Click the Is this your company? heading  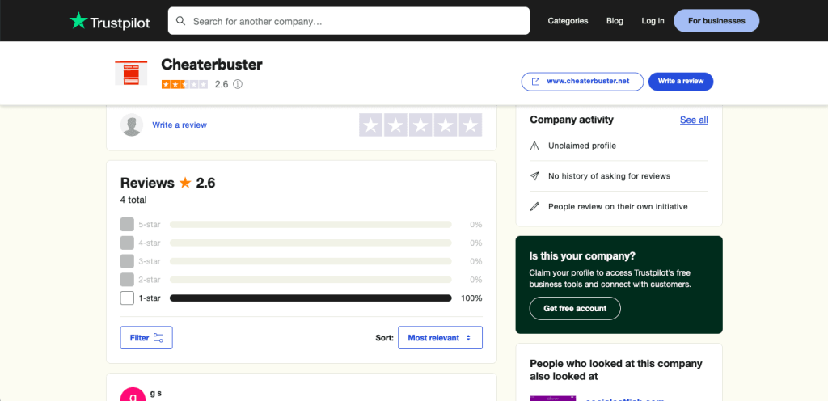[x=582, y=256]
